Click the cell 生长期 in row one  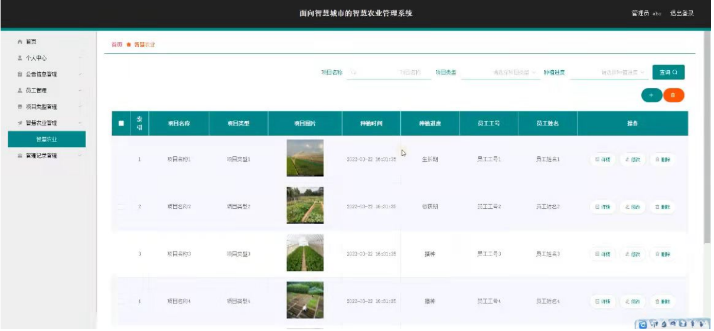(x=429, y=160)
